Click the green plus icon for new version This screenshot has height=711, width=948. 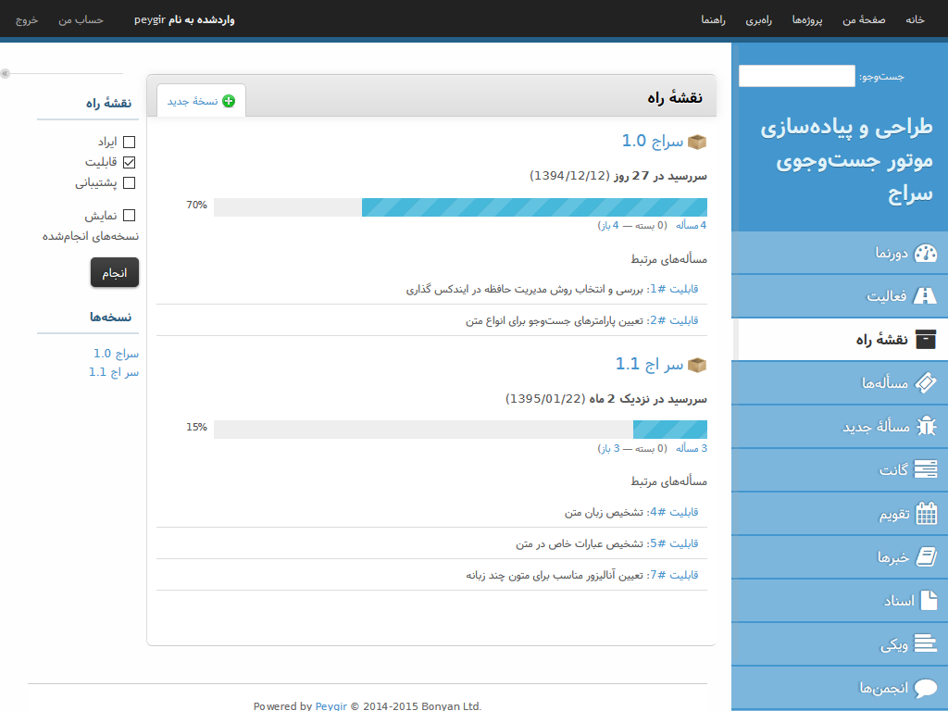tap(229, 101)
